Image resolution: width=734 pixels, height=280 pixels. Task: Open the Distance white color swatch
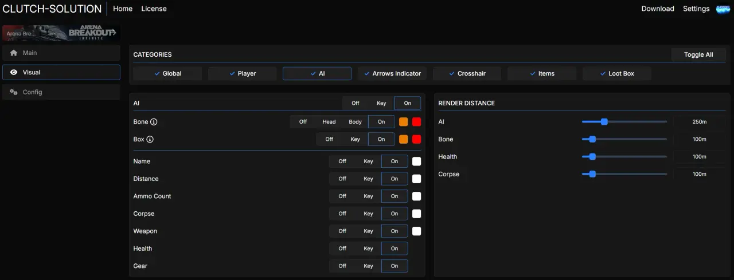[x=417, y=179]
